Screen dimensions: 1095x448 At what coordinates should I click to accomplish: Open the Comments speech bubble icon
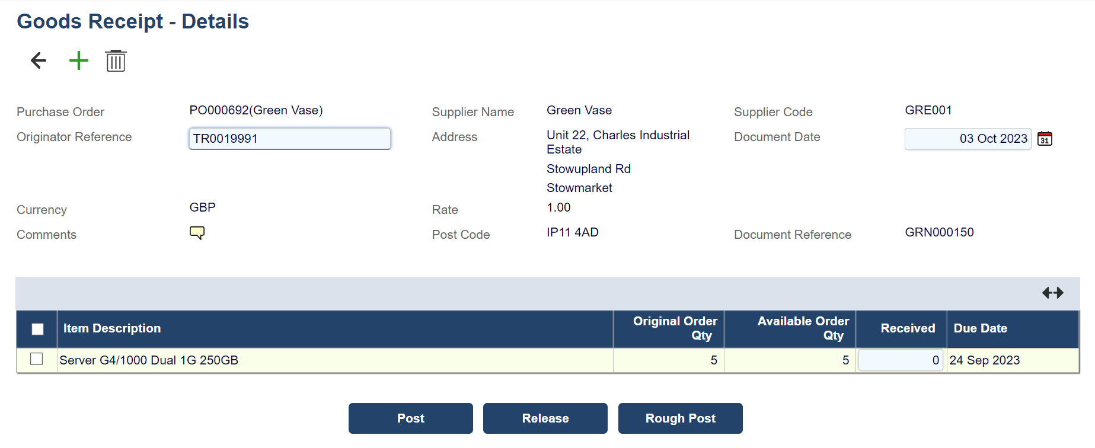(197, 232)
